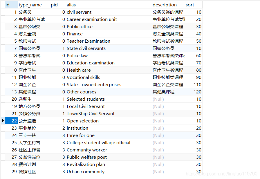Click the sort column header
The height and width of the screenshot is (179, 260).
[x=194, y=5]
